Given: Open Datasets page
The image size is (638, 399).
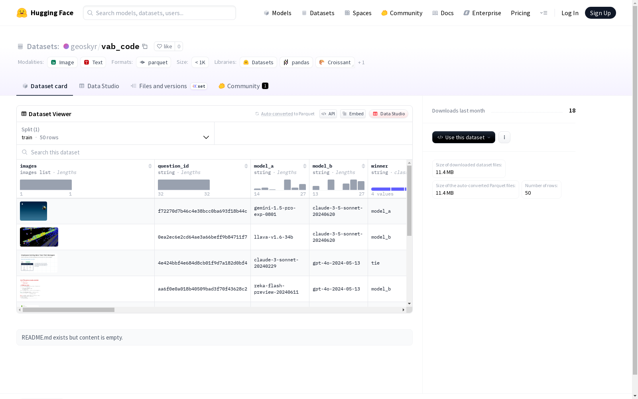Looking at the screenshot, I should 318,13.
